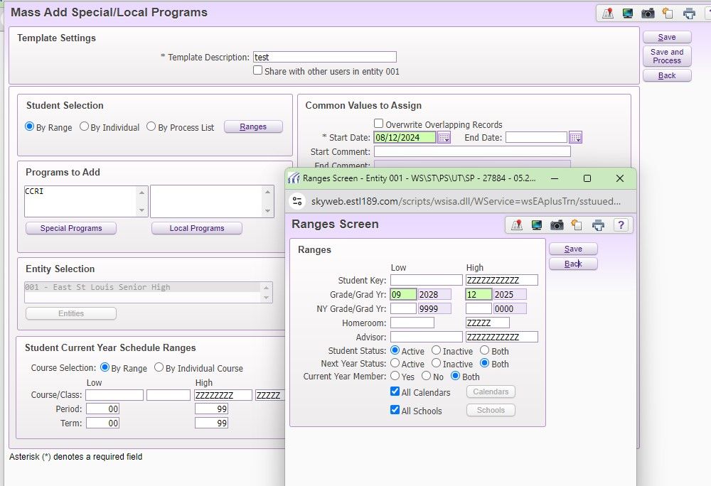Click site info icon in popup address bar
The height and width of the screenshot is (486, 711).
(x=299, y=202)
